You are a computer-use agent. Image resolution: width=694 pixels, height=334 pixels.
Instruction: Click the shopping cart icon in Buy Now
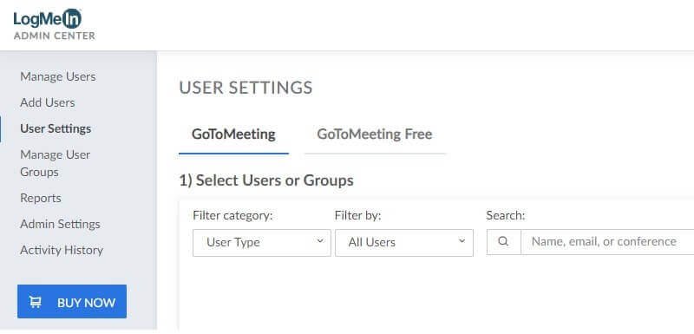[36, 302]
